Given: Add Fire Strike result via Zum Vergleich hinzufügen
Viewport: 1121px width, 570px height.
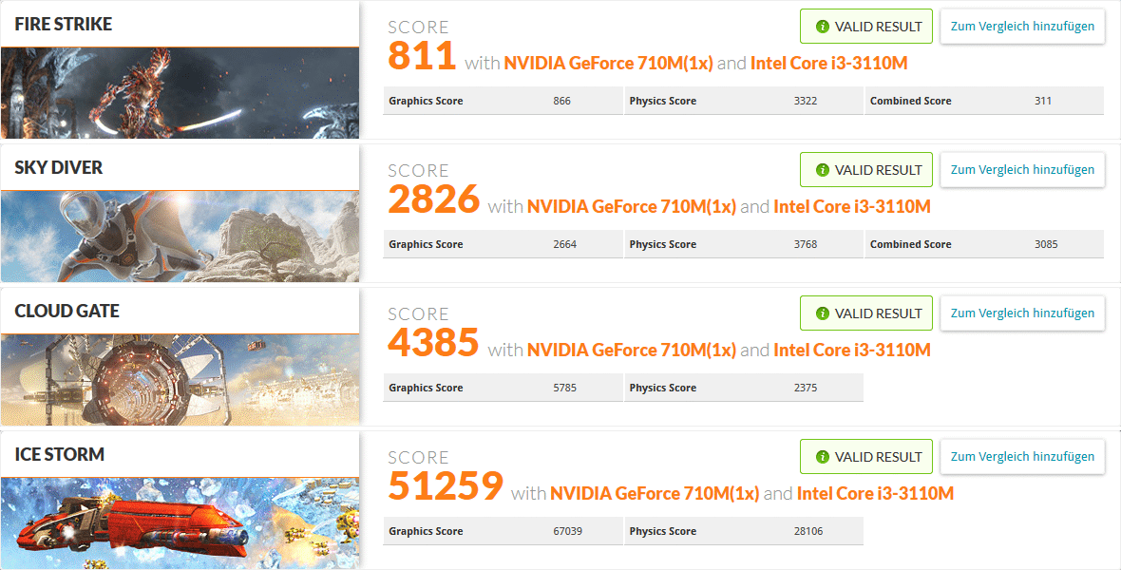Looking at the screenshot, I should (1022, 27).
